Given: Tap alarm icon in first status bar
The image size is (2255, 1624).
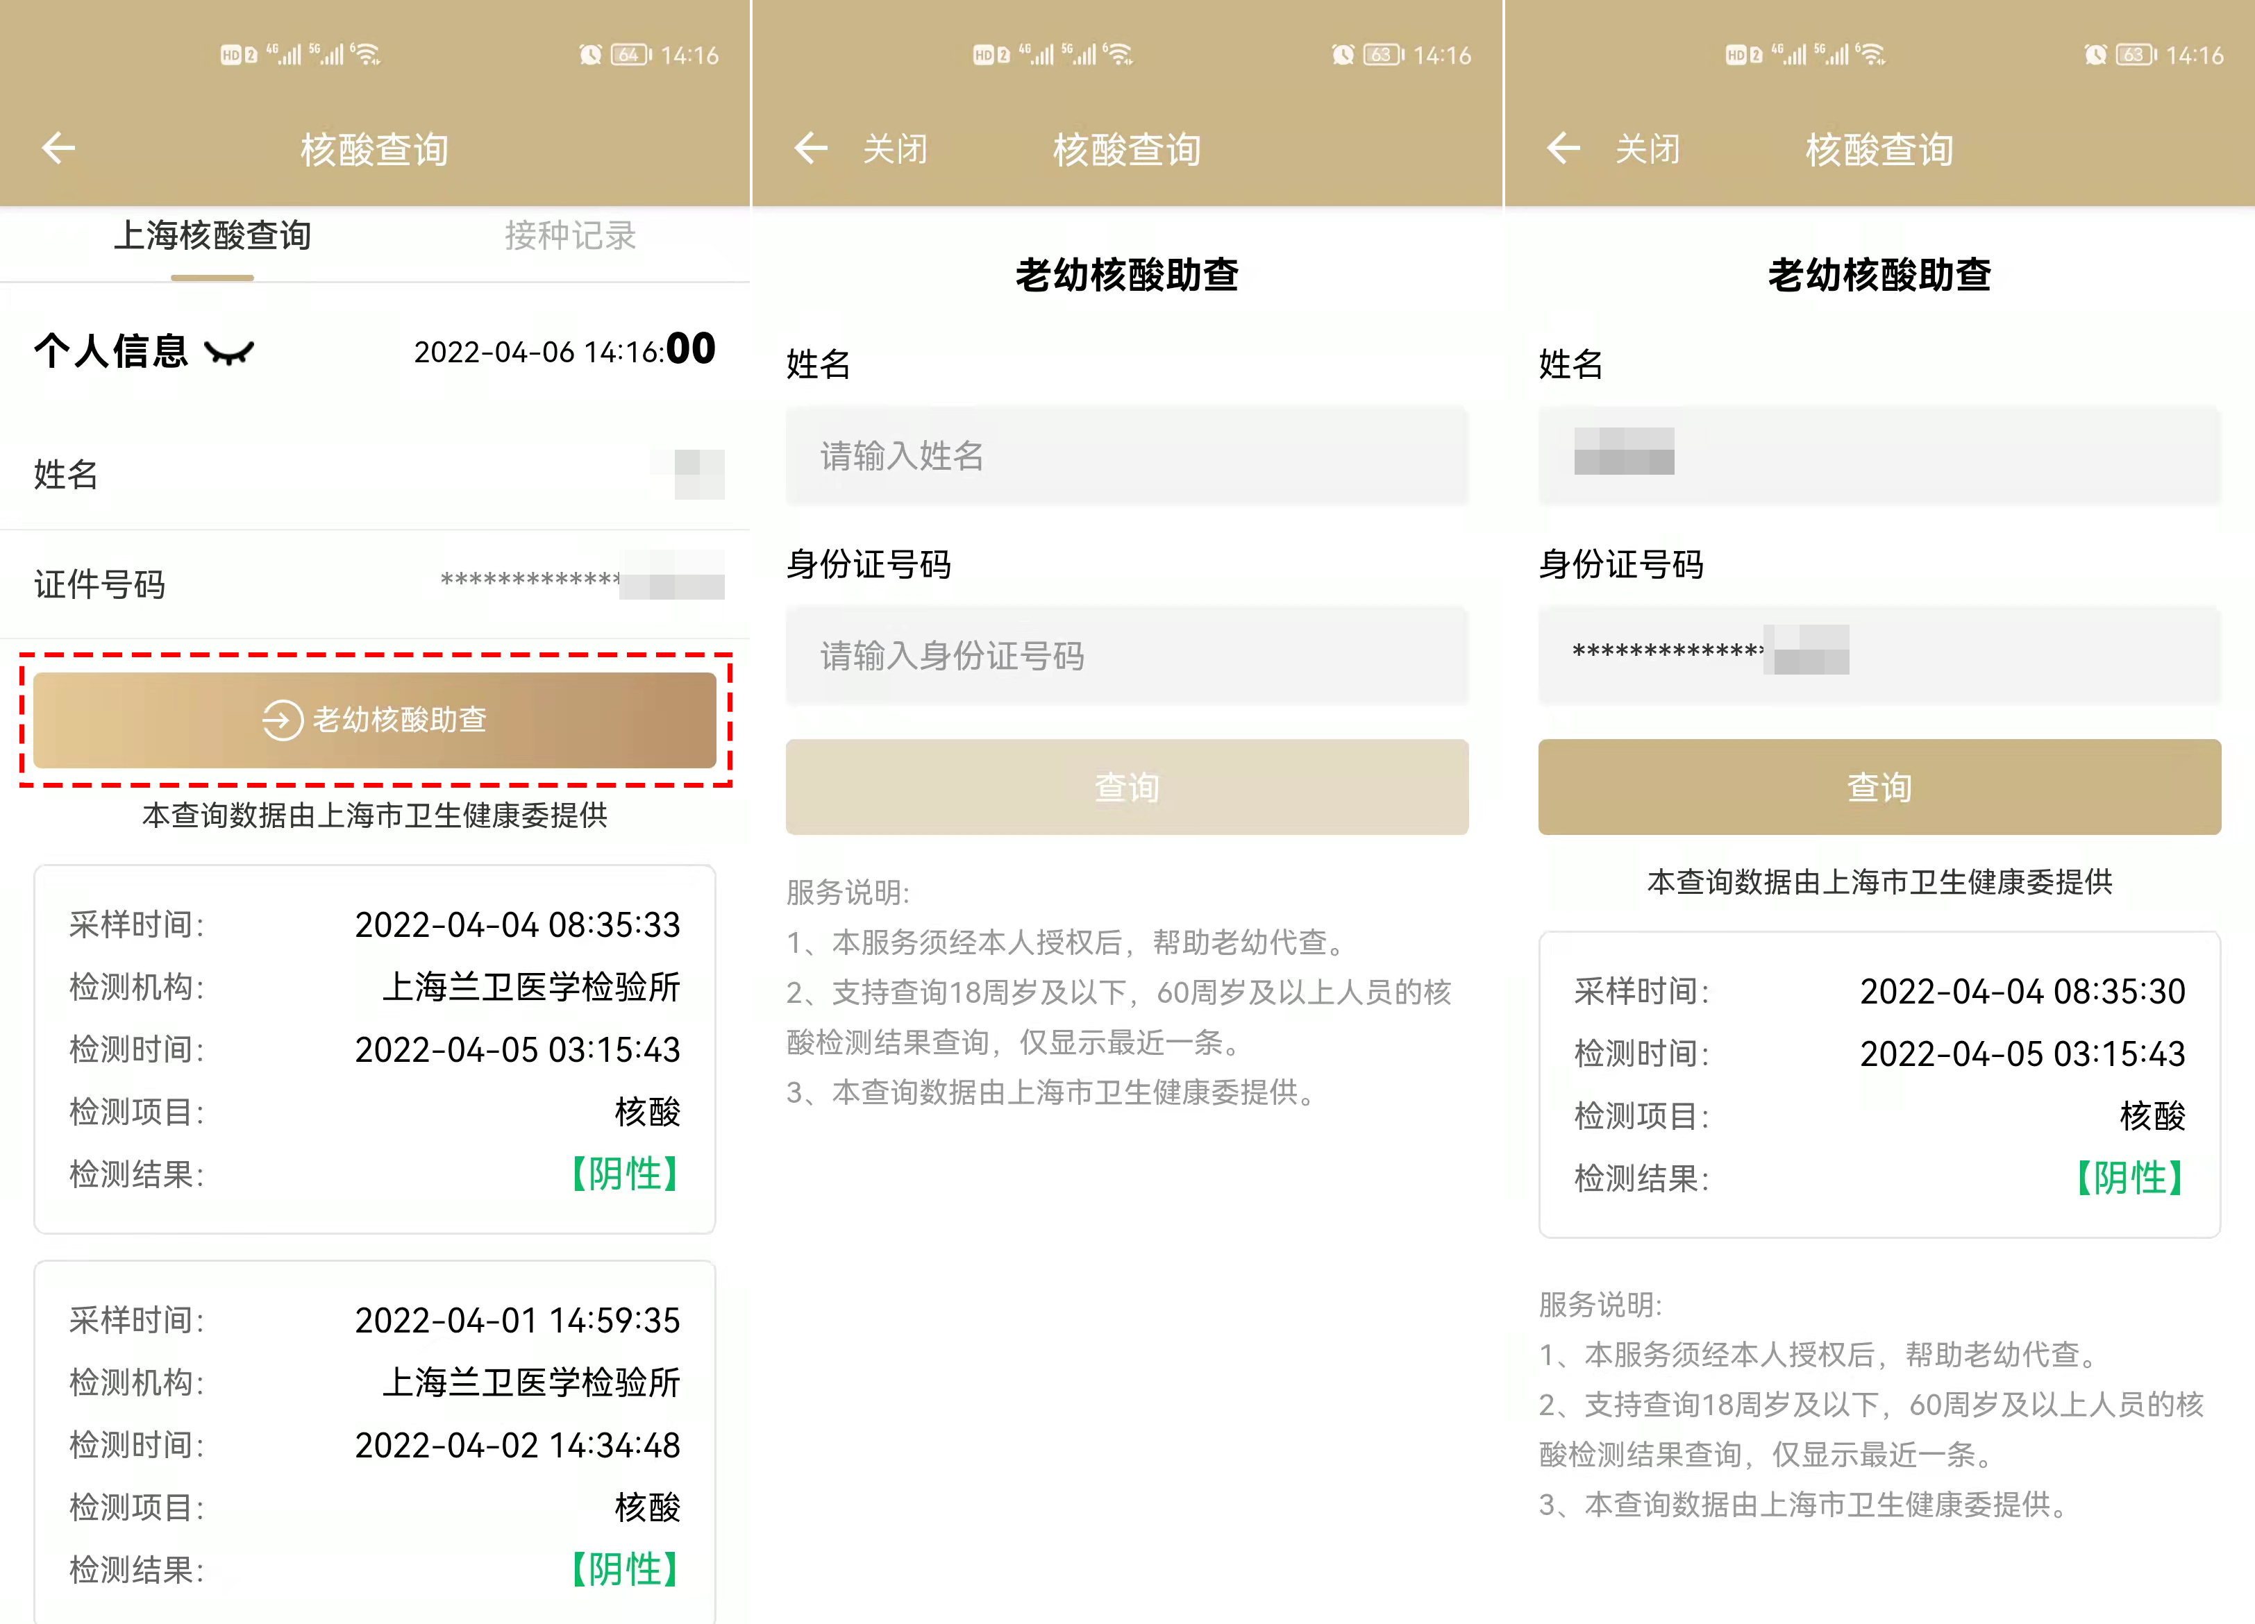Looking at the screenshot, I should 591,55.
